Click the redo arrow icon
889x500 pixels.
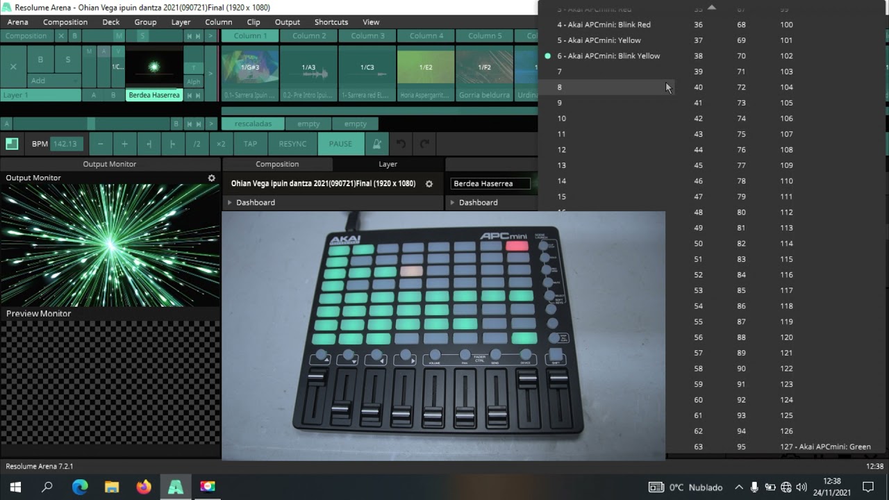click(x=424, y=144)
